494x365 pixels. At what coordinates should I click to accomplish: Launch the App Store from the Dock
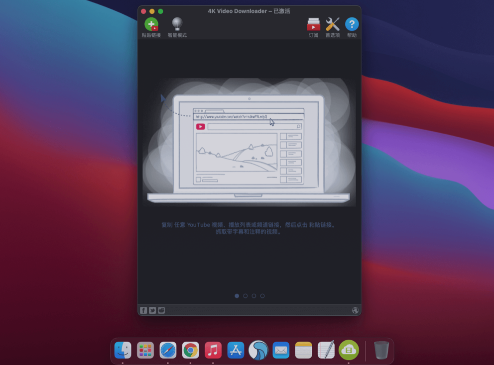pos(235,350)
